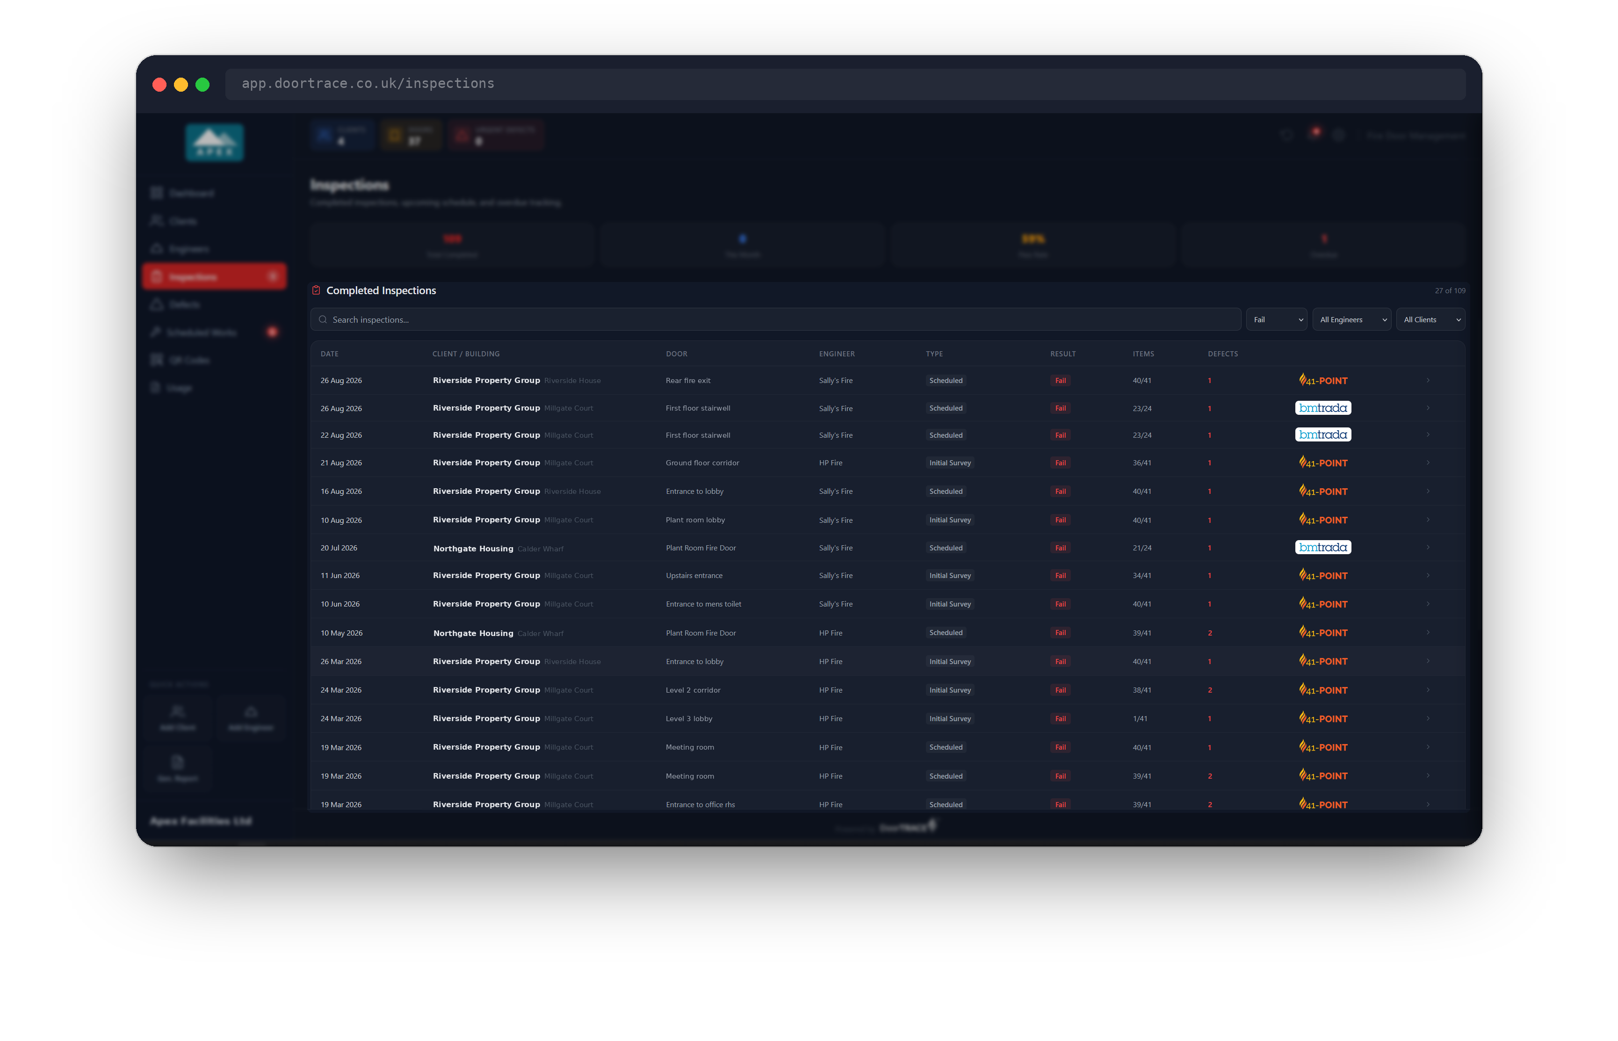Open the All Clients dropdown
This screenshot has height=1041, width=1618.
pos(1430,320)
